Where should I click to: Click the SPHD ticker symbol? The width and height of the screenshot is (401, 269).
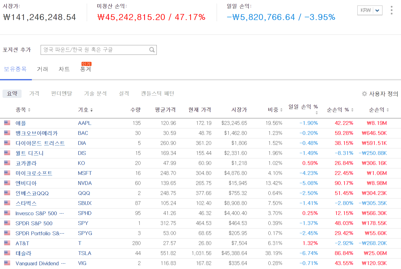tap(85, 213)
